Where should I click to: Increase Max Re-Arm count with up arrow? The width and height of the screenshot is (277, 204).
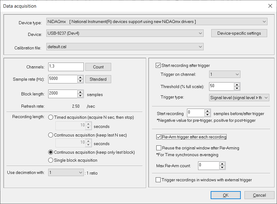pos(222,164)
